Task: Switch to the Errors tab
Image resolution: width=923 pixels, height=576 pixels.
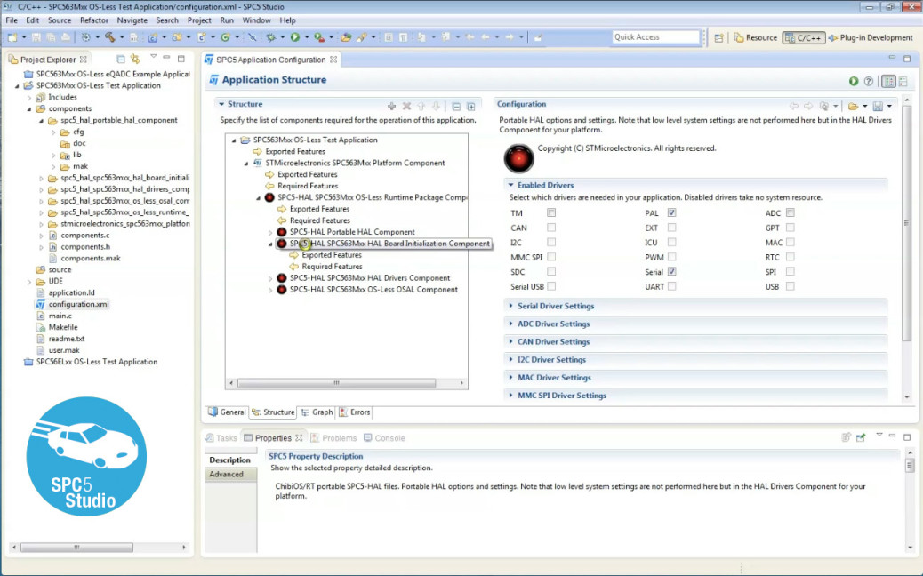Action: (x=355, y=412)
